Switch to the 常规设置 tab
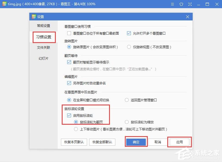The height and width of the screenshot is (162, 222). 44,26
